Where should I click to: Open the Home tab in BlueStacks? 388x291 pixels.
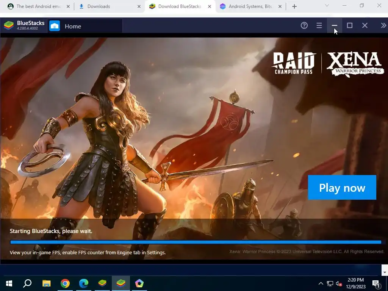[x=85, y=26]
